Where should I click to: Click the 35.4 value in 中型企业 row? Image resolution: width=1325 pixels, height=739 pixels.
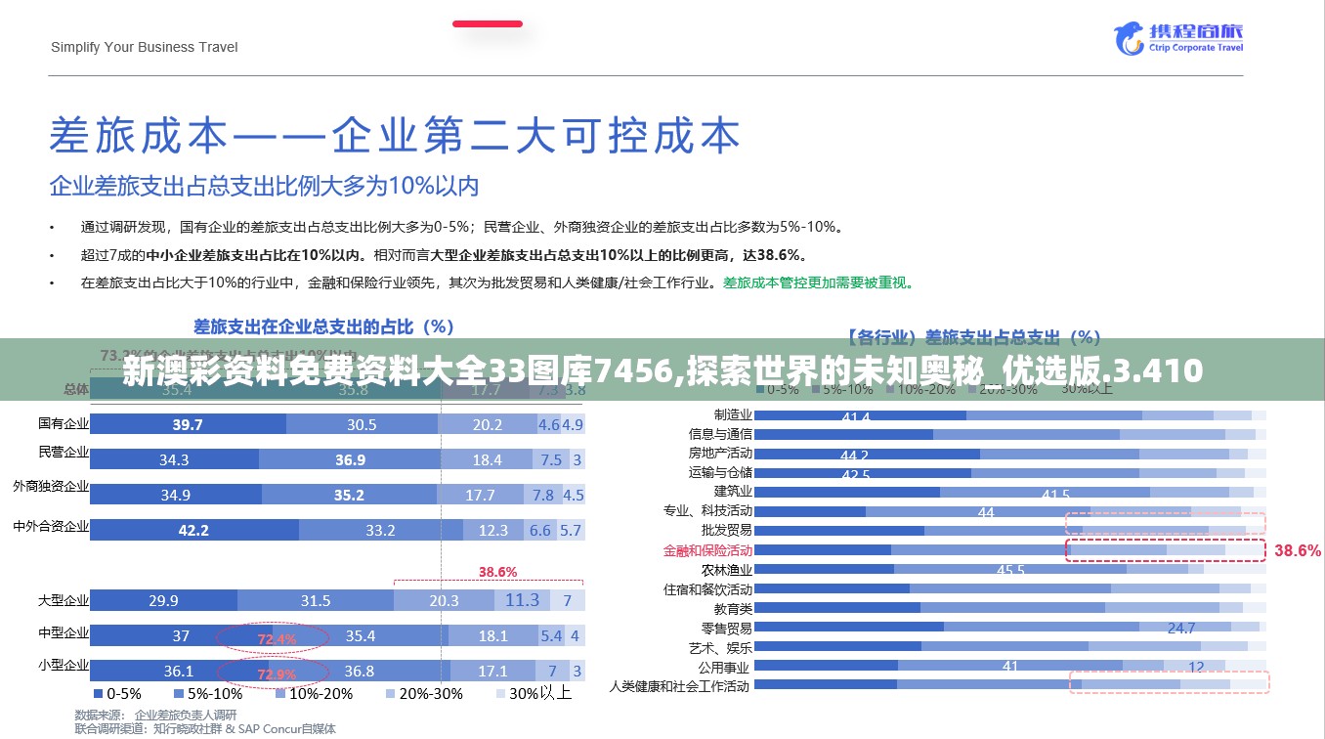pos(360,635)
